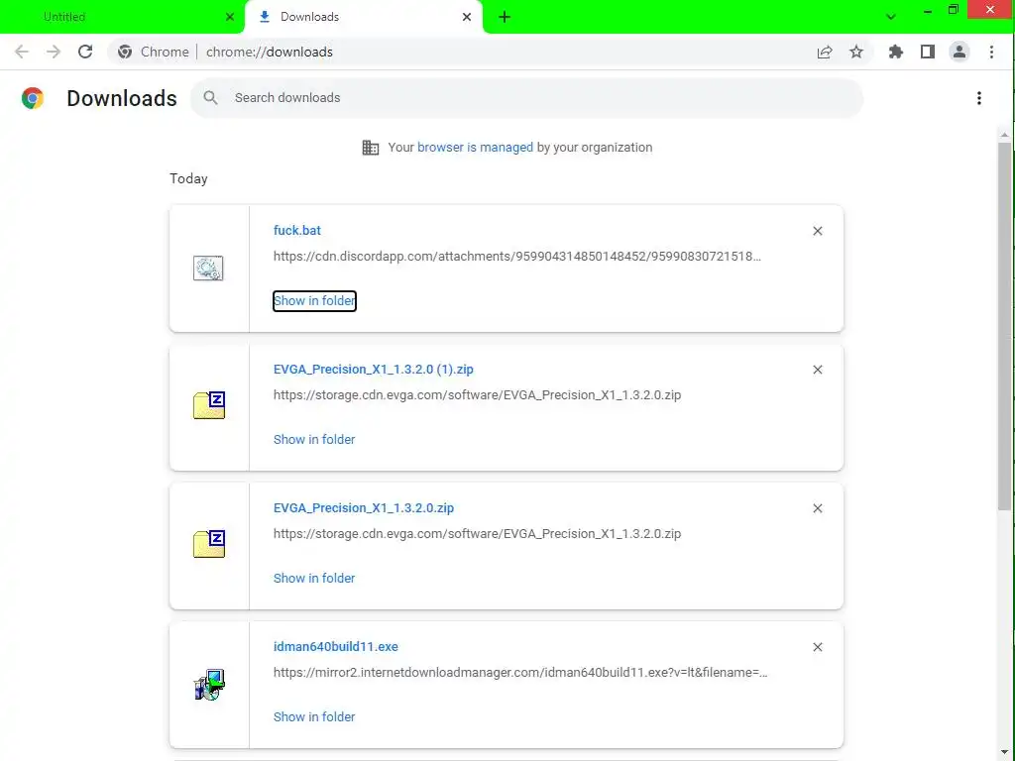Show EVGA_Precision_X1_1.3.2.0.zip in folder

pyautogui.click(x=314, y=579)
